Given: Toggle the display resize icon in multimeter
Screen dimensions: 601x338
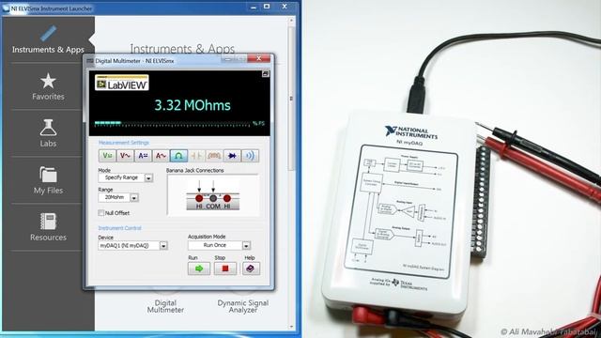Looking at the screenshot, I should tap(265, 74).
